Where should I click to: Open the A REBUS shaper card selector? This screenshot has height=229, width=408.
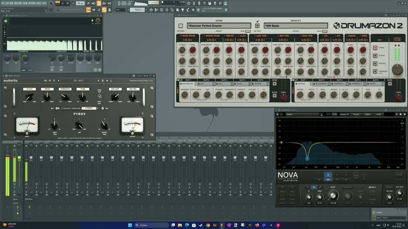(89, 108)
